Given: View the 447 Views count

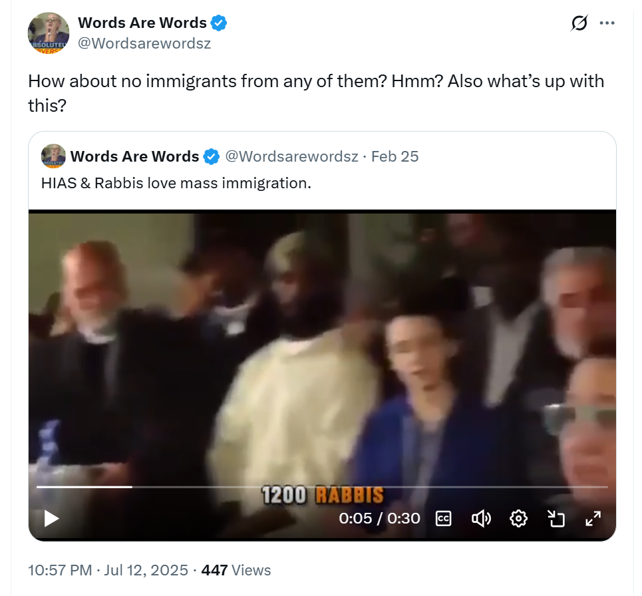Looking at the screenshot, I should pos(236,570).
